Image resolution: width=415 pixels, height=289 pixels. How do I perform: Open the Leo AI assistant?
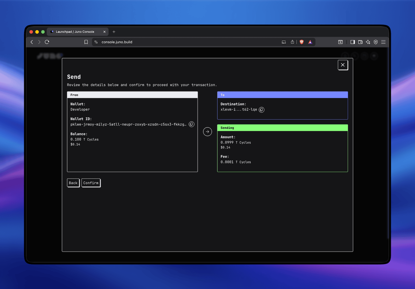pyautogui.click(x=368, y=42)
